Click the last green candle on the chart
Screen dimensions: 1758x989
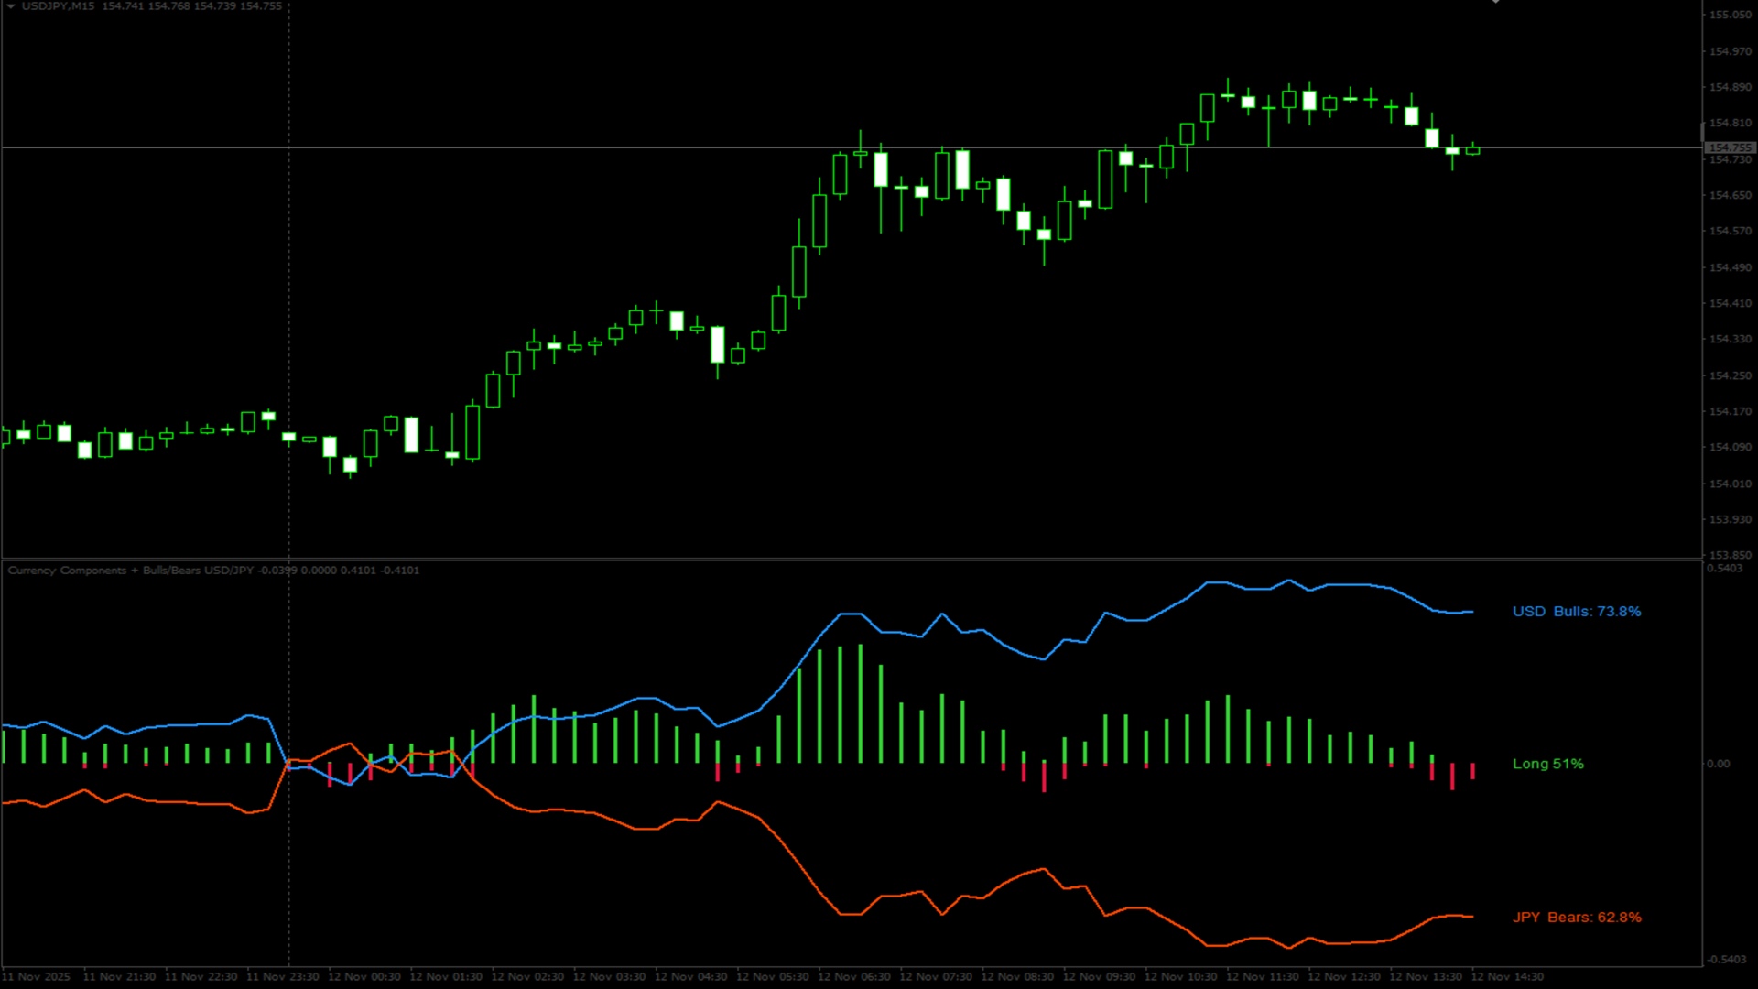click(x=1472, y=149)
